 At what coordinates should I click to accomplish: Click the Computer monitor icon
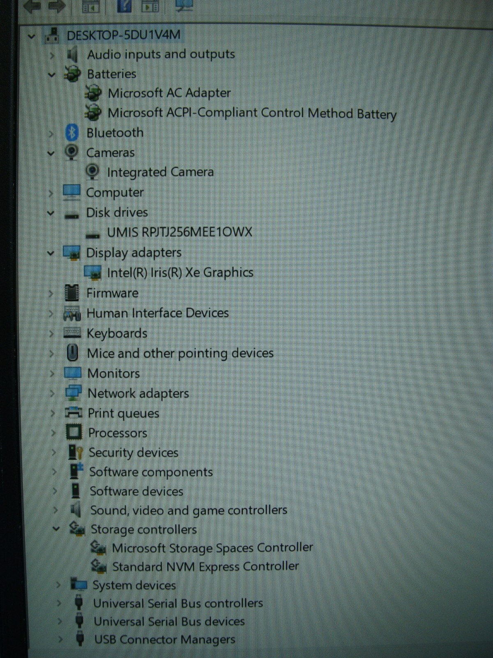pyautogui.click(x=71, y=192)
